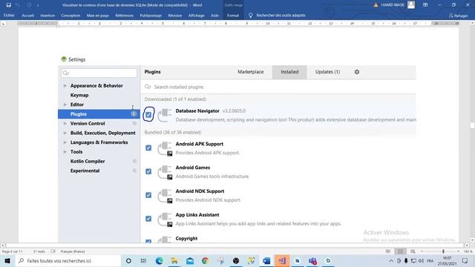Open Microsoft Edge from the taskbar

tap(159, 260)
